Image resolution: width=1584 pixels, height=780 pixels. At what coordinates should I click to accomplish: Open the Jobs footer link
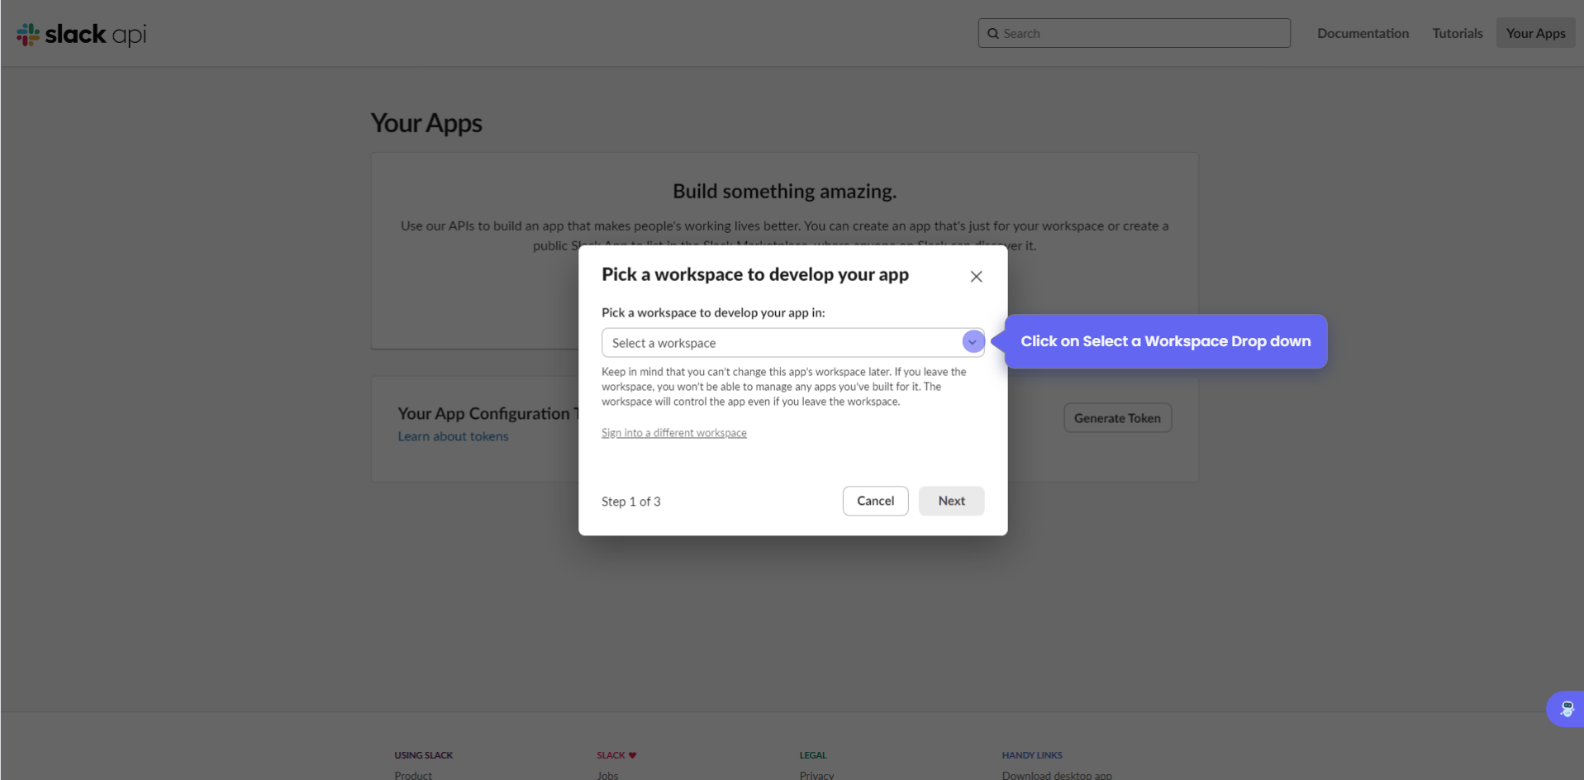click(x=607, y=775)
